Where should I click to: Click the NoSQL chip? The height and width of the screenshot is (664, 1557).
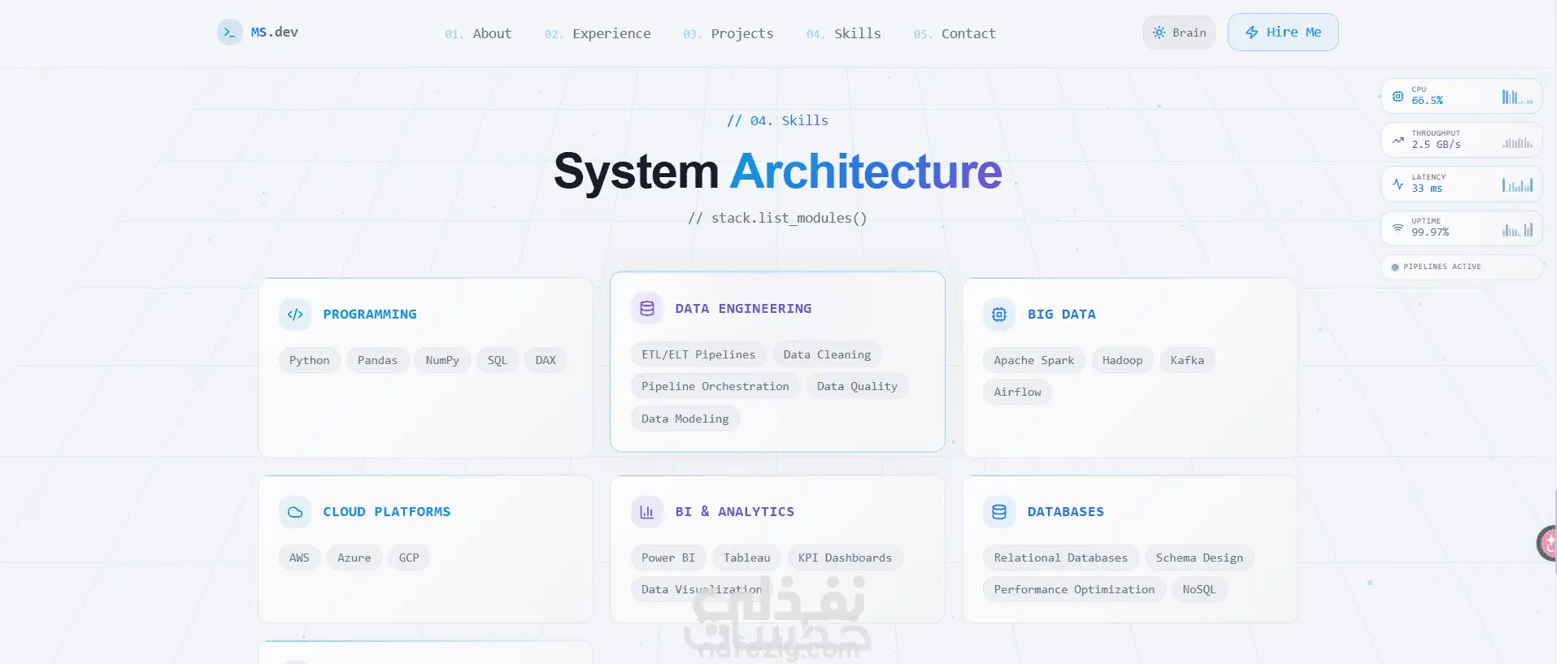(1199, 589)
